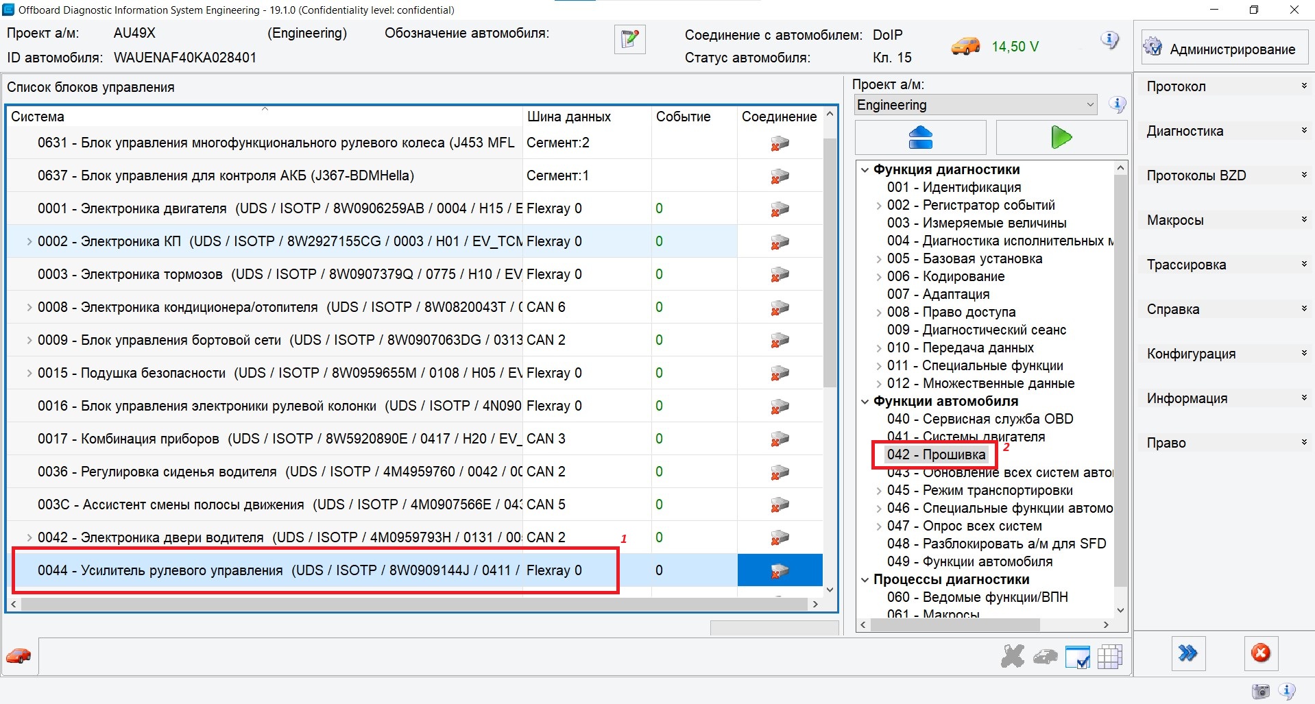Viewport: 1315px width, 704px height.
Task: Expand the Протоколы BZD side menu
Action: point(1225,175)
